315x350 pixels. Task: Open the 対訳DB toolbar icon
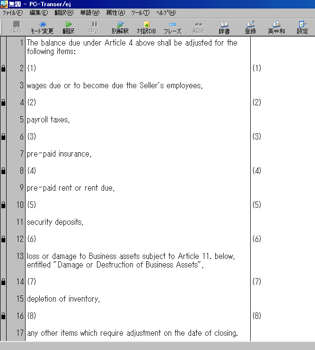[147, 27]
